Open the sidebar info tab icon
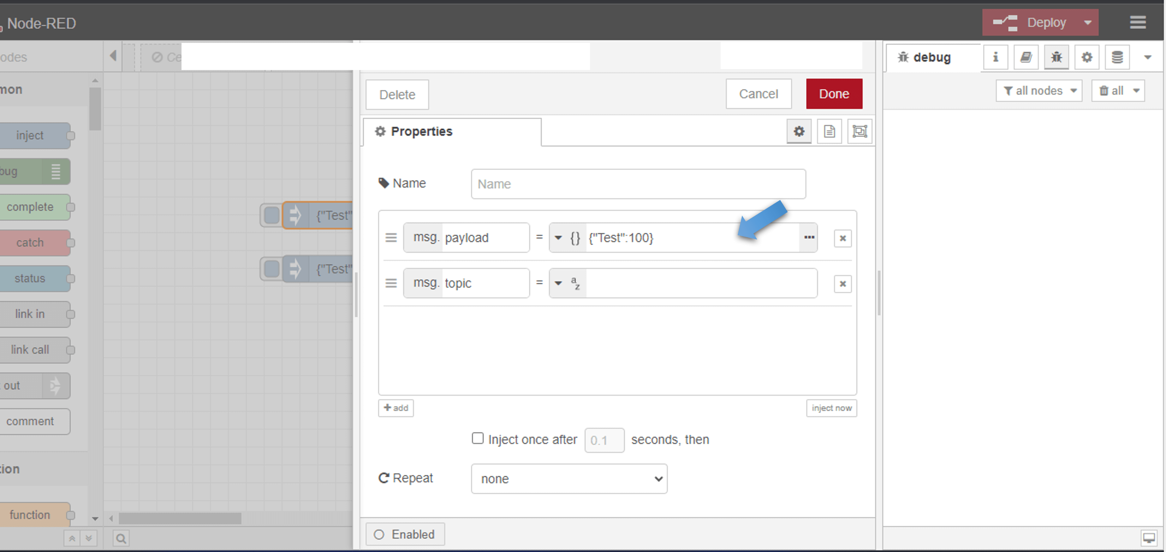The width and height of the screenshot is (1166, 552). tap(995, 57)
